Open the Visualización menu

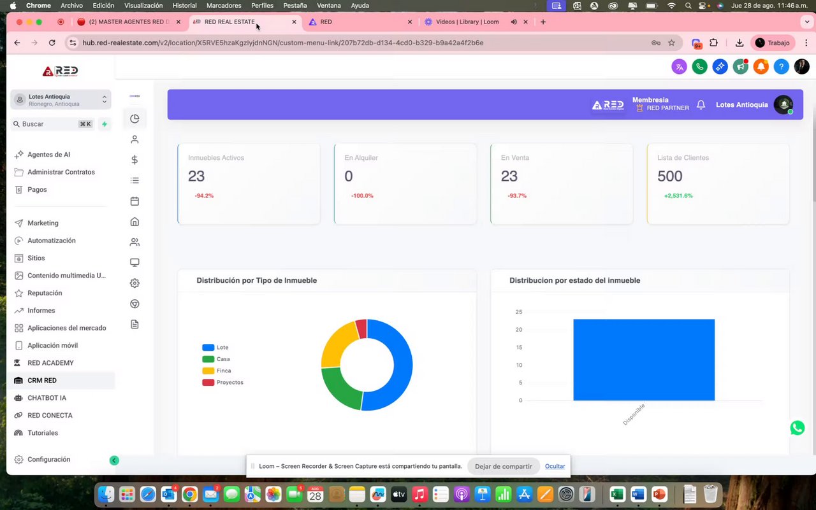point(143,5)
